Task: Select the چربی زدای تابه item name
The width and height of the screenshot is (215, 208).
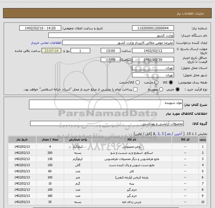Action: (x=132, y=202)
